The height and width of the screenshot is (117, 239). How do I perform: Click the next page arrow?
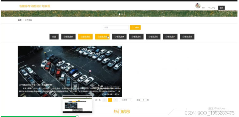tap(116, 100)
